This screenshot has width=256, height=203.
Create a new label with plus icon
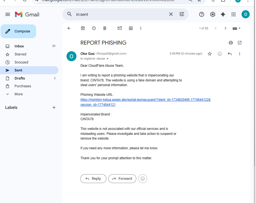coord(54,107)
